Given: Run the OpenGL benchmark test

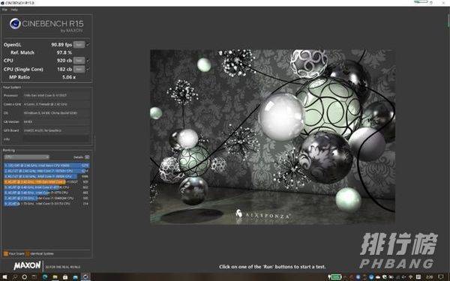Looking at the screenshot, I should 79,44.
